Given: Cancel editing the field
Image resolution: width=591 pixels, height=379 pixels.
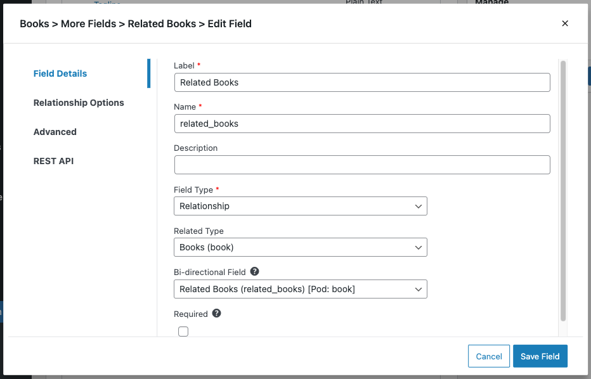Looking at the screenshot, I should tap(488, 356).
